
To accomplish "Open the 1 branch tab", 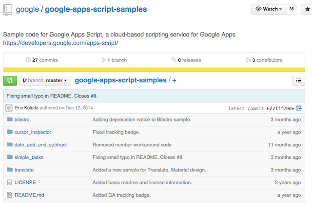I will tap(116, 60).
